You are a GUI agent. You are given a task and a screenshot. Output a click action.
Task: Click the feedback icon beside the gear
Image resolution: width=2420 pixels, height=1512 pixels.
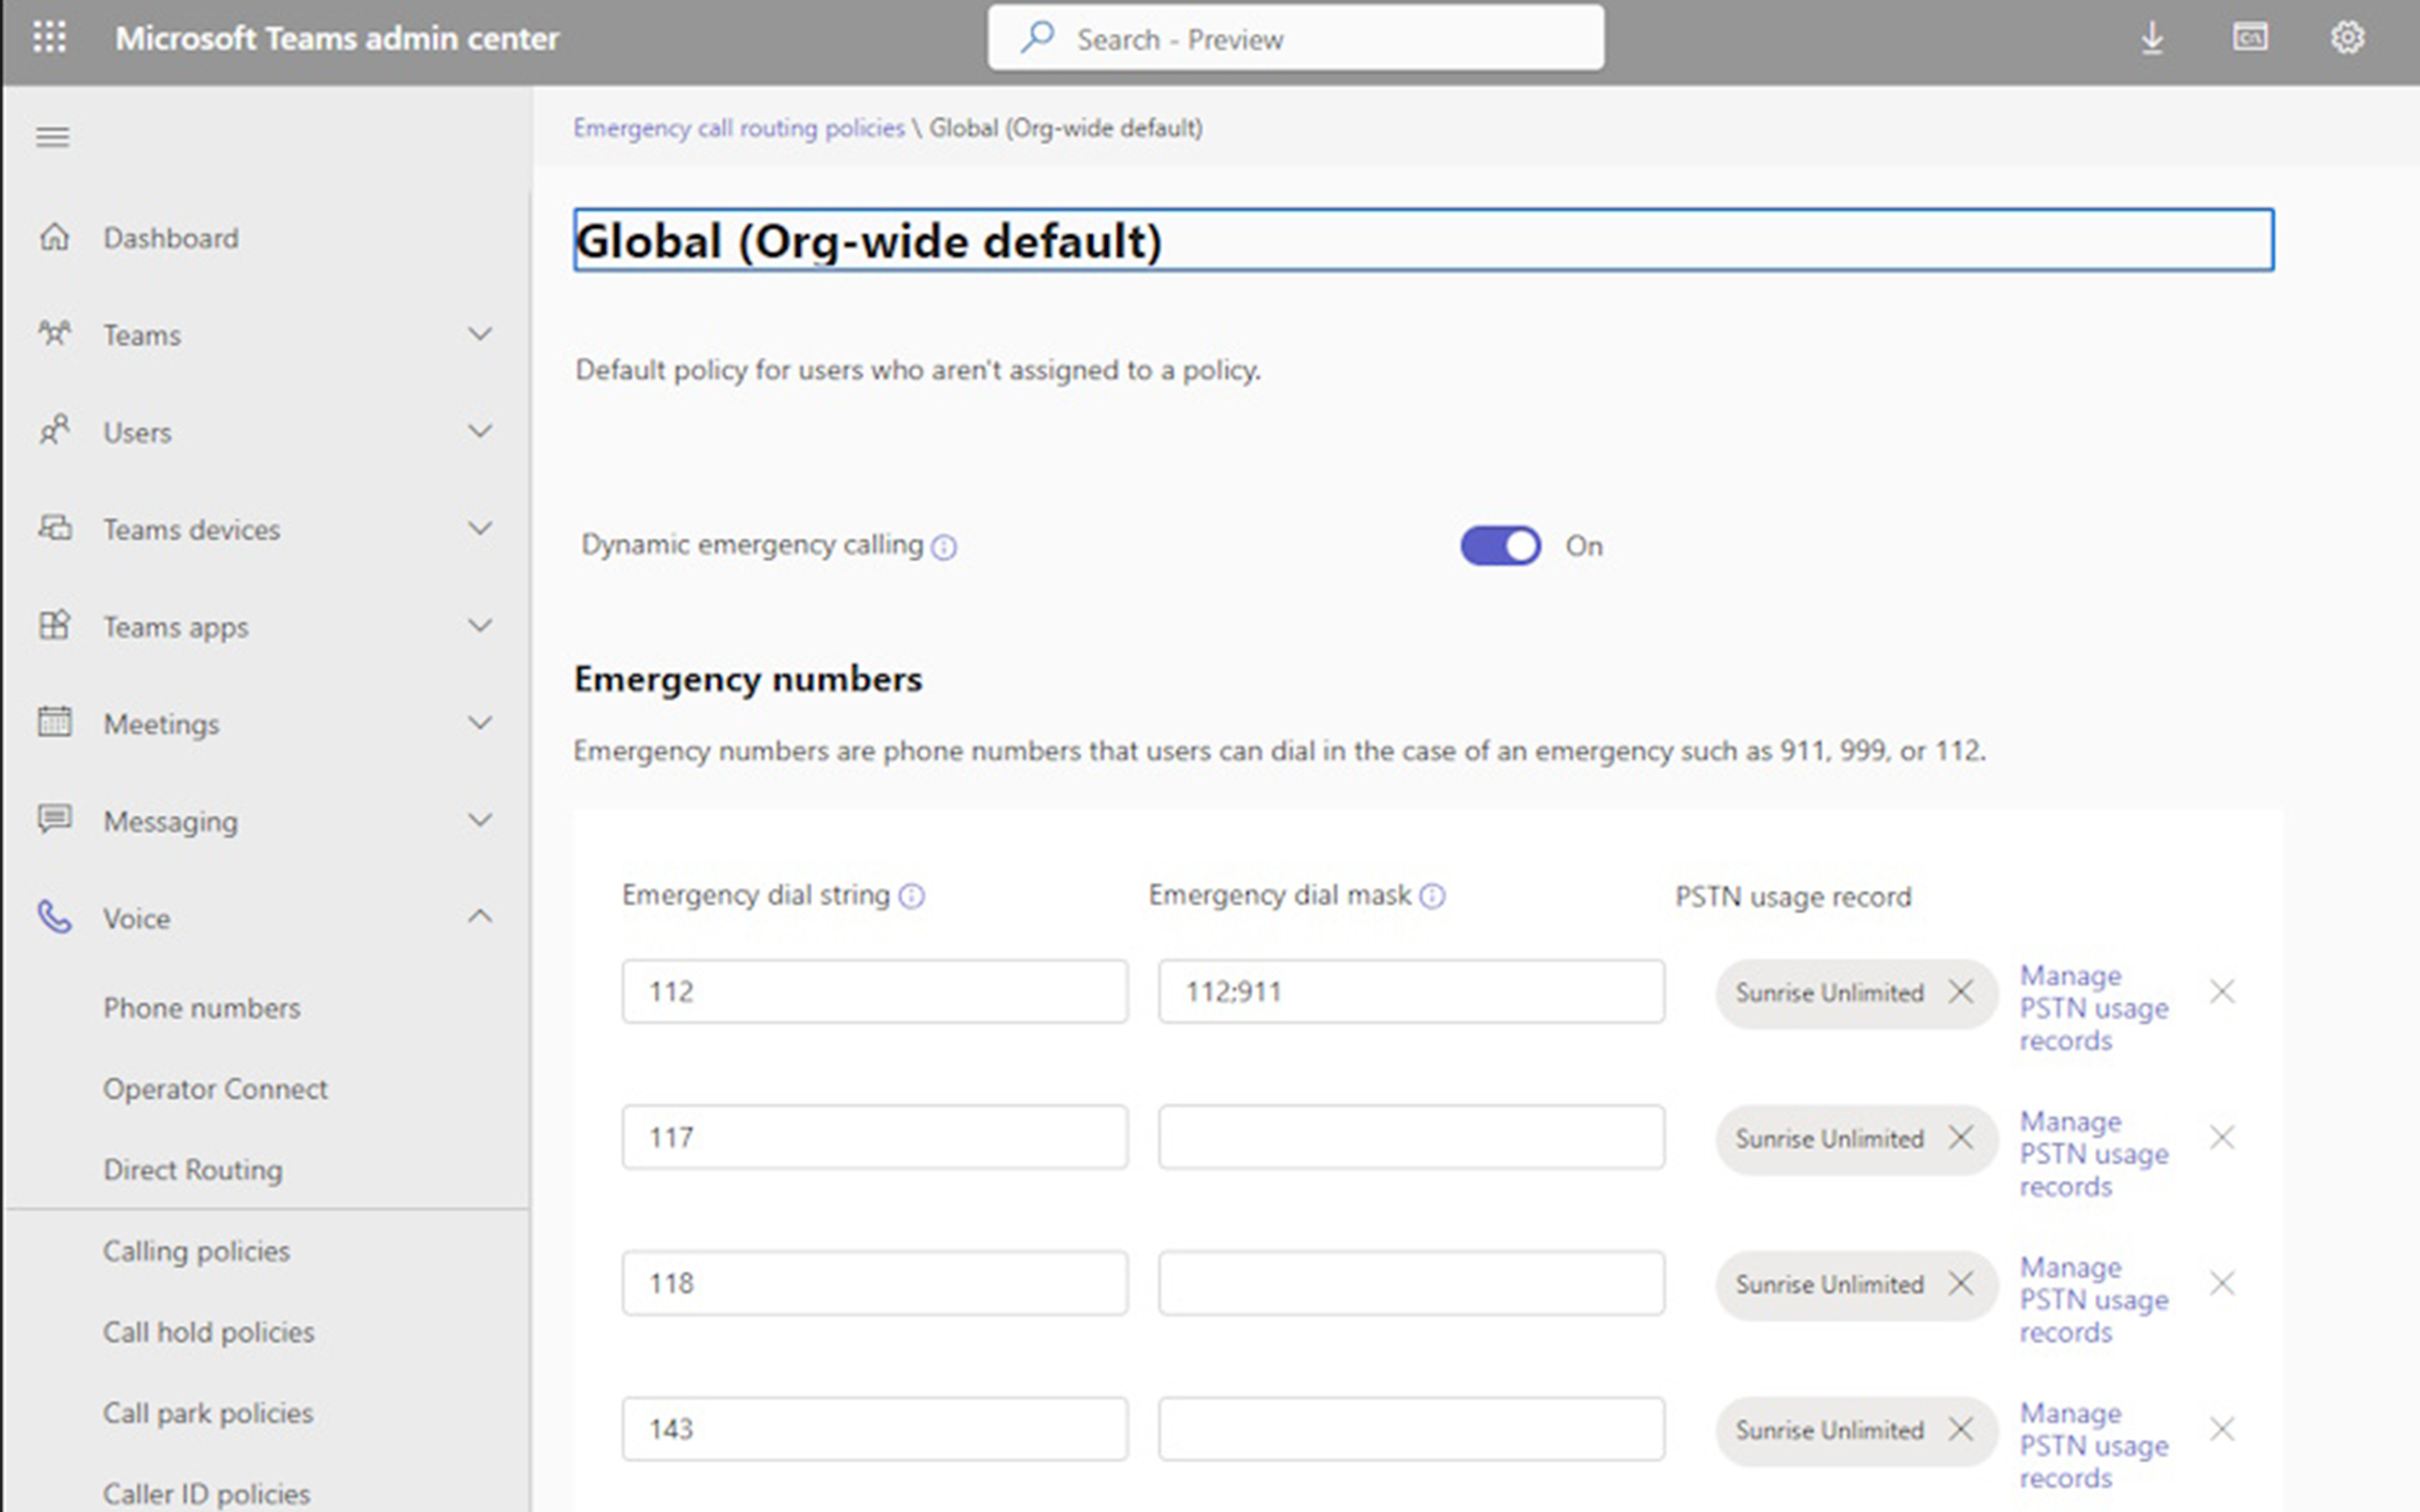point(2250,38)
